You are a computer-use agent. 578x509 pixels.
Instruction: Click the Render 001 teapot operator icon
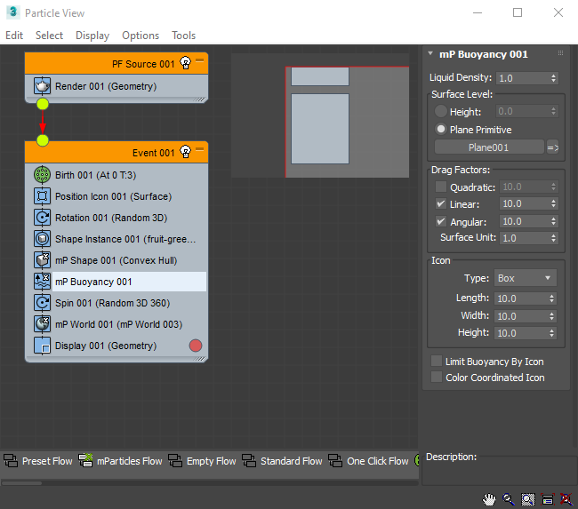click(43, 86)
